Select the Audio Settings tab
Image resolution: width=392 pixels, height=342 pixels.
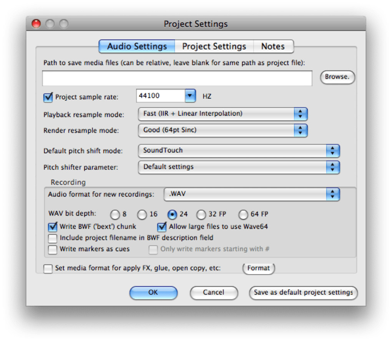(137, 46)
